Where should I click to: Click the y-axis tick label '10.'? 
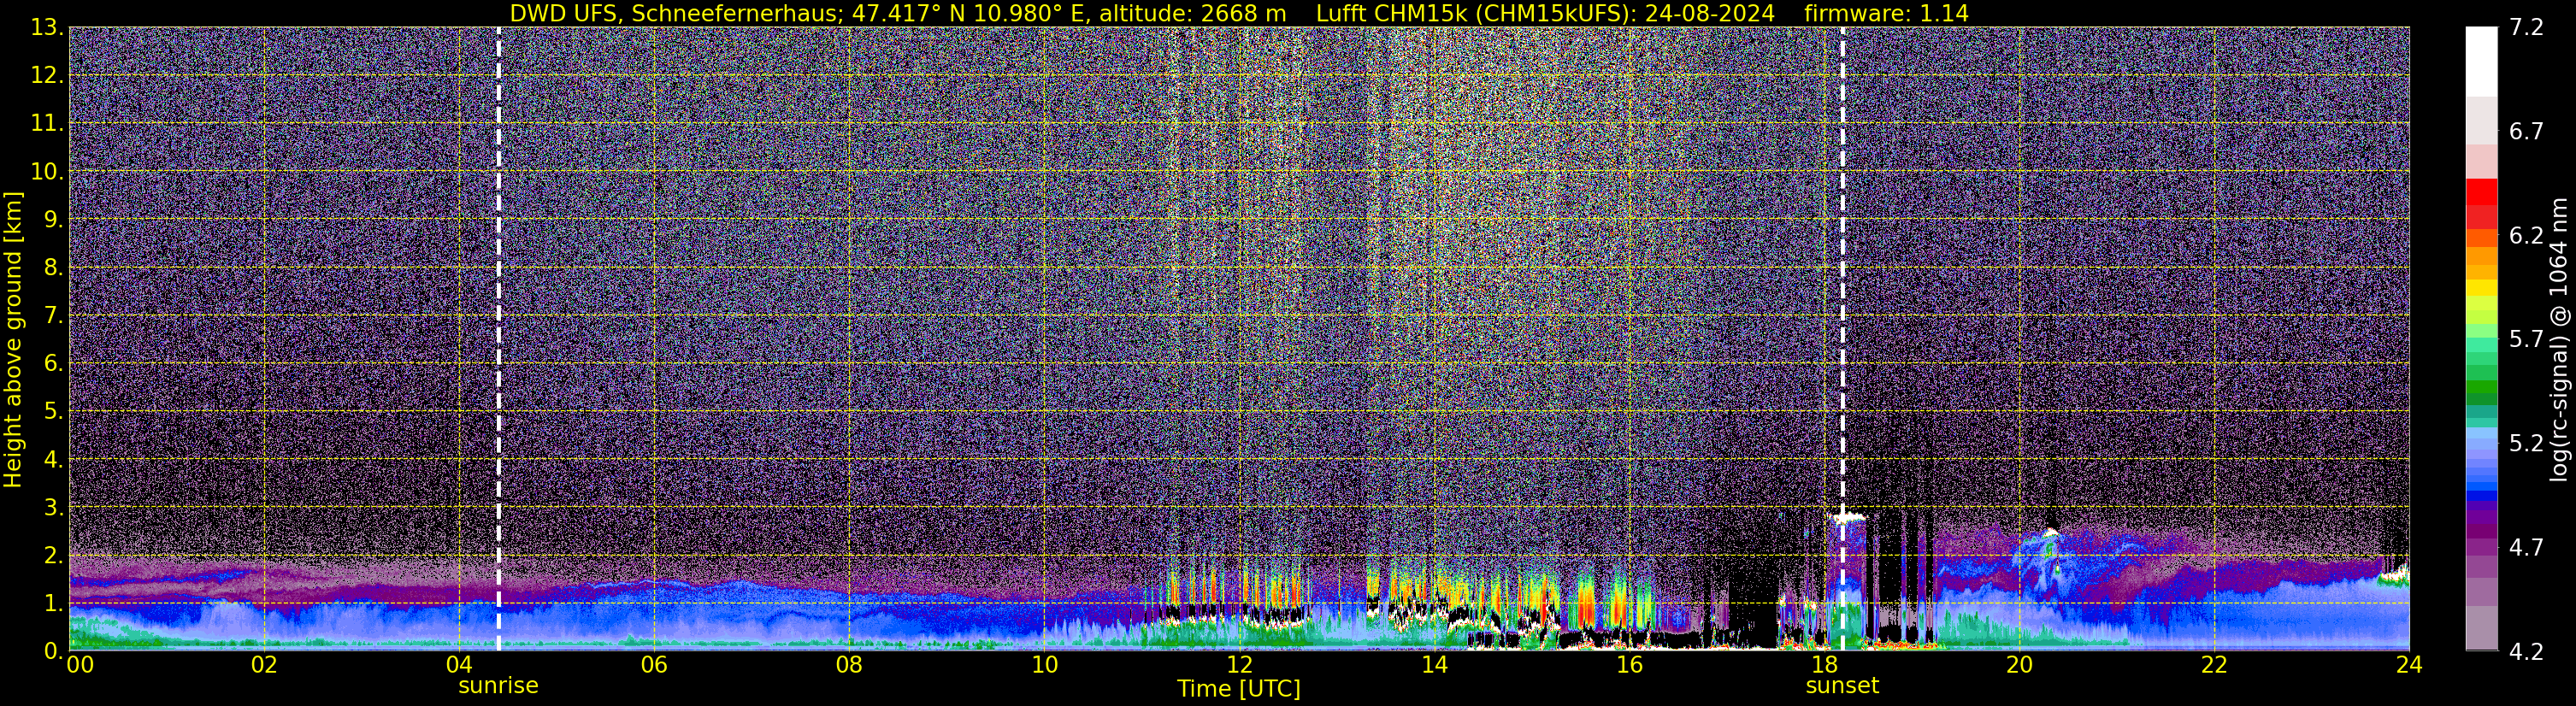[x=46, y=172]
